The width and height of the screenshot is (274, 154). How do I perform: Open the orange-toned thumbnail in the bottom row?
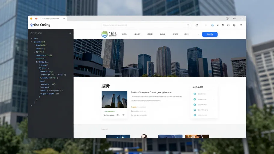point(197,136)
